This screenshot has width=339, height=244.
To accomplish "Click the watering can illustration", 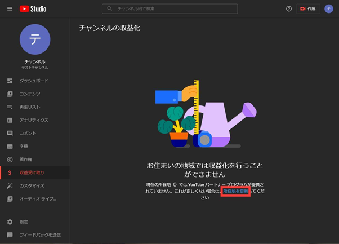I will pyautogui.click(x=221, y=125).
